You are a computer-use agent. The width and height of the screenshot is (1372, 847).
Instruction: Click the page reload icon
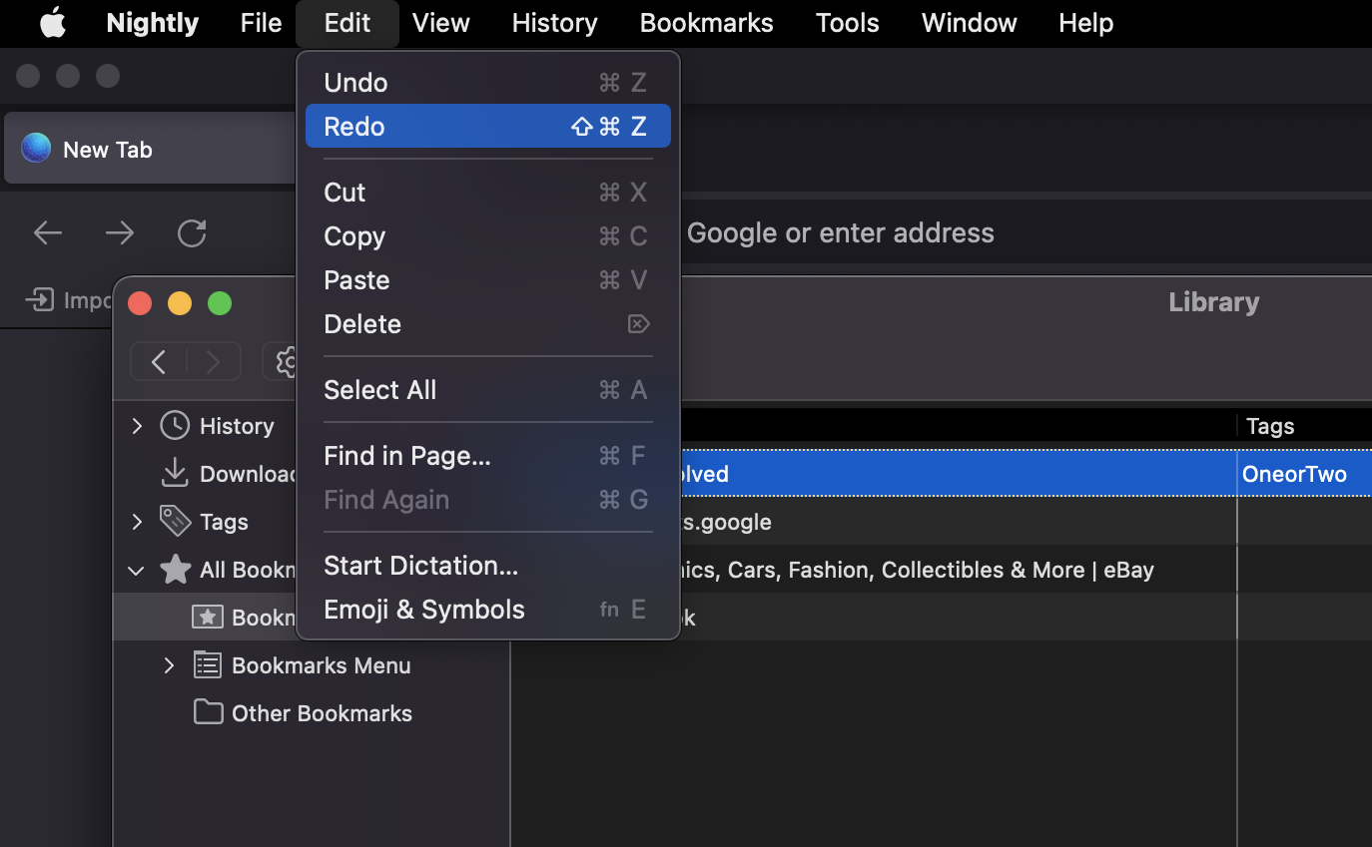[191, 232]
